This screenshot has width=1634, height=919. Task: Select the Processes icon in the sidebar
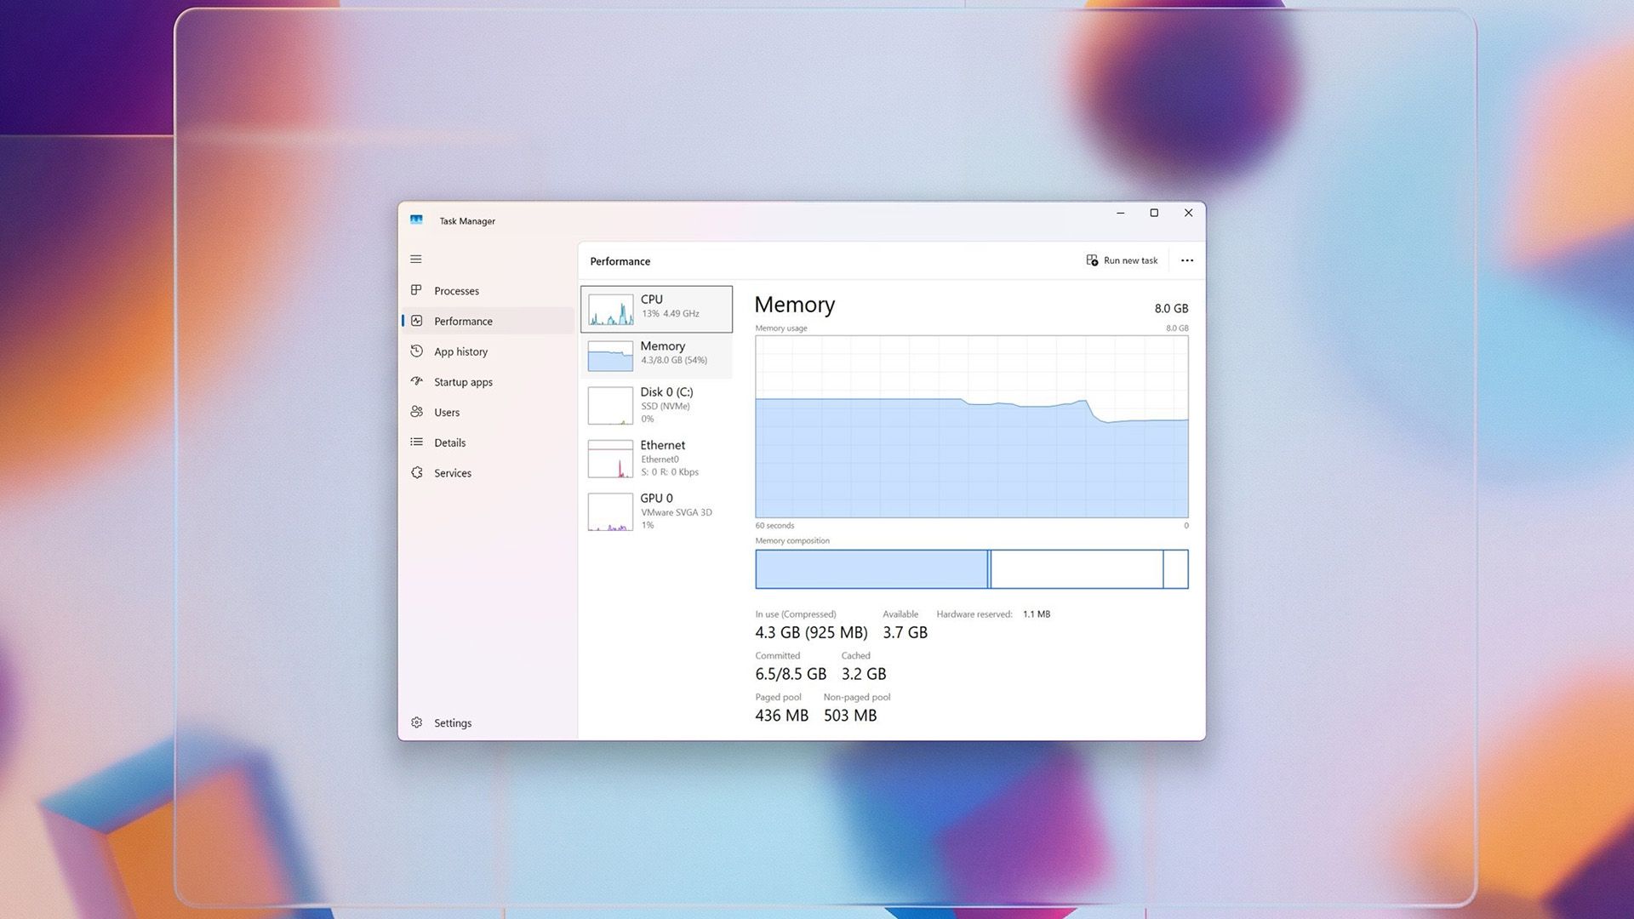point(416,290)
